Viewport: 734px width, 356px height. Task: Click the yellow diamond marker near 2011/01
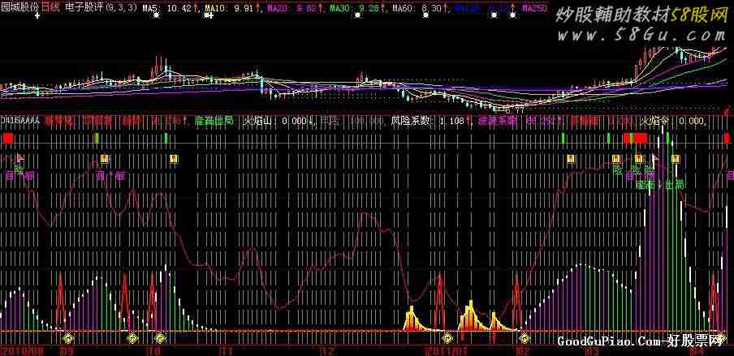coord(448,337)
